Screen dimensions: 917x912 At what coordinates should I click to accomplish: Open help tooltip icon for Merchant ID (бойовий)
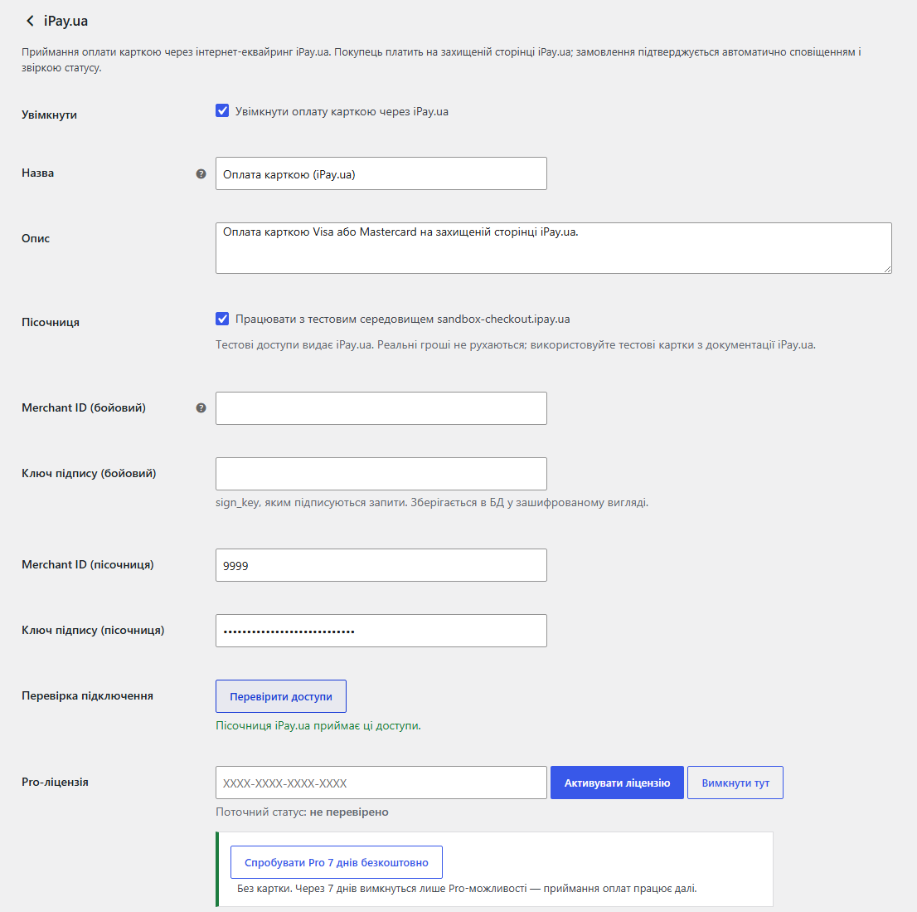201,408
